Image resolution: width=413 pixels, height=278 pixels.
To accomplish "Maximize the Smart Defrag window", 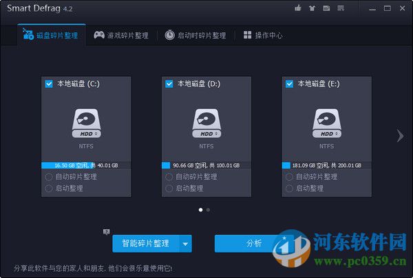I will (387, 8).
